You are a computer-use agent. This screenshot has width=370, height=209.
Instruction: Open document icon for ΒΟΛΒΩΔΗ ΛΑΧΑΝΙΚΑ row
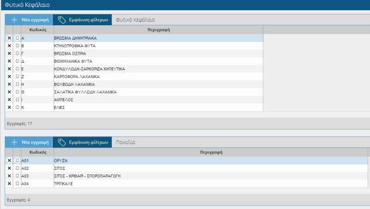(x=17, y=84)
